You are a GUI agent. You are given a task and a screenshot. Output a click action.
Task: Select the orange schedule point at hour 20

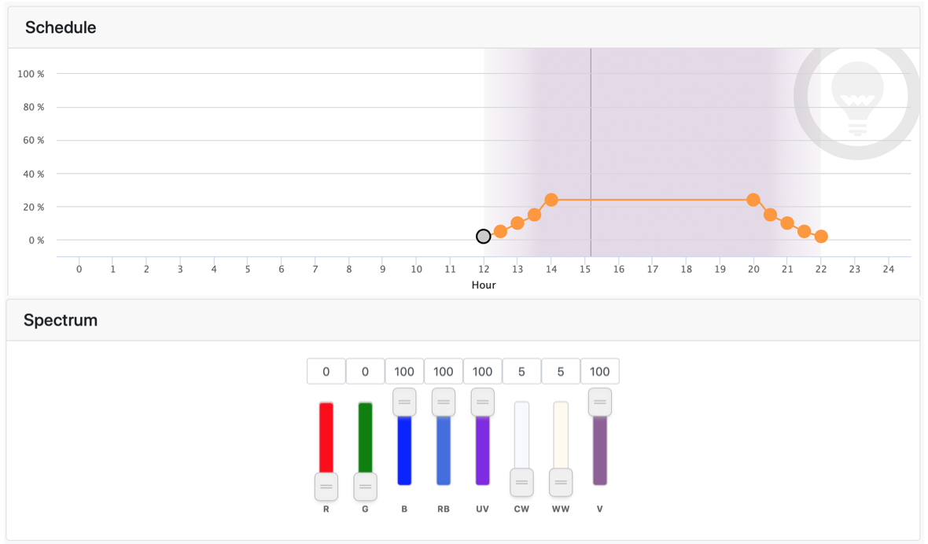753,200
